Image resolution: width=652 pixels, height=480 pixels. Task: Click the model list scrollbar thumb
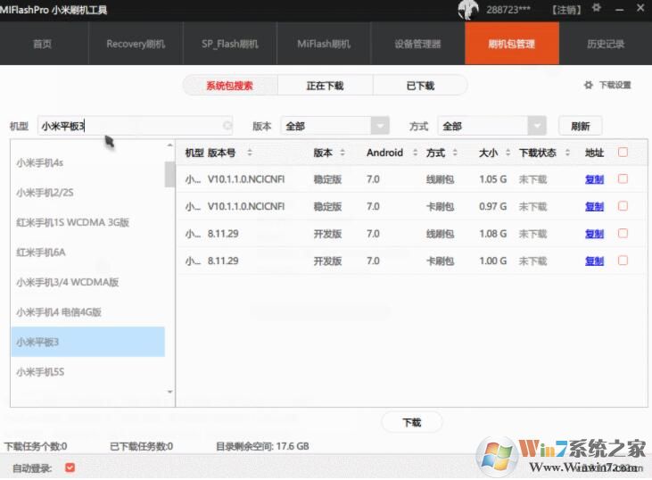point(169,174)
